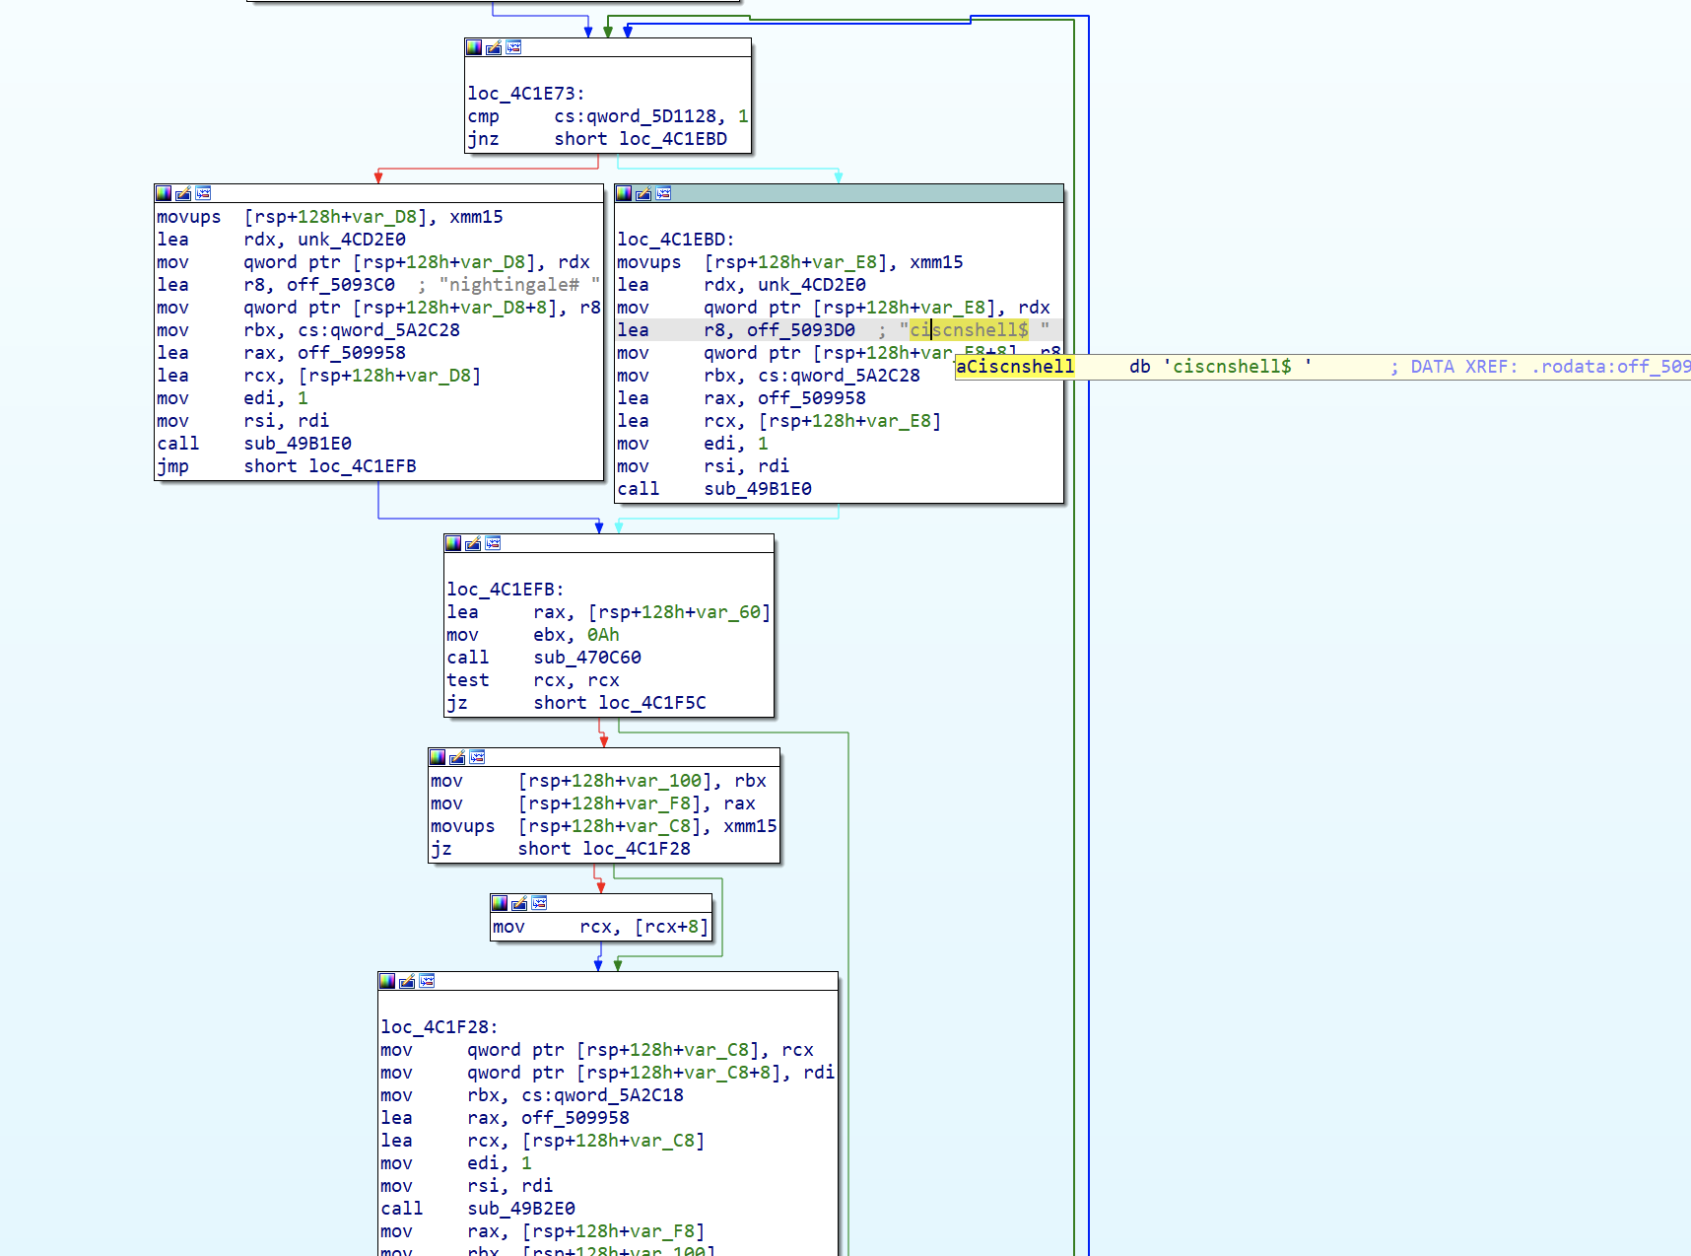Click the group nodes icon on loc_4C1E73 block
The height and width of the screenshot is (1256, 1691).
point(513,47)
